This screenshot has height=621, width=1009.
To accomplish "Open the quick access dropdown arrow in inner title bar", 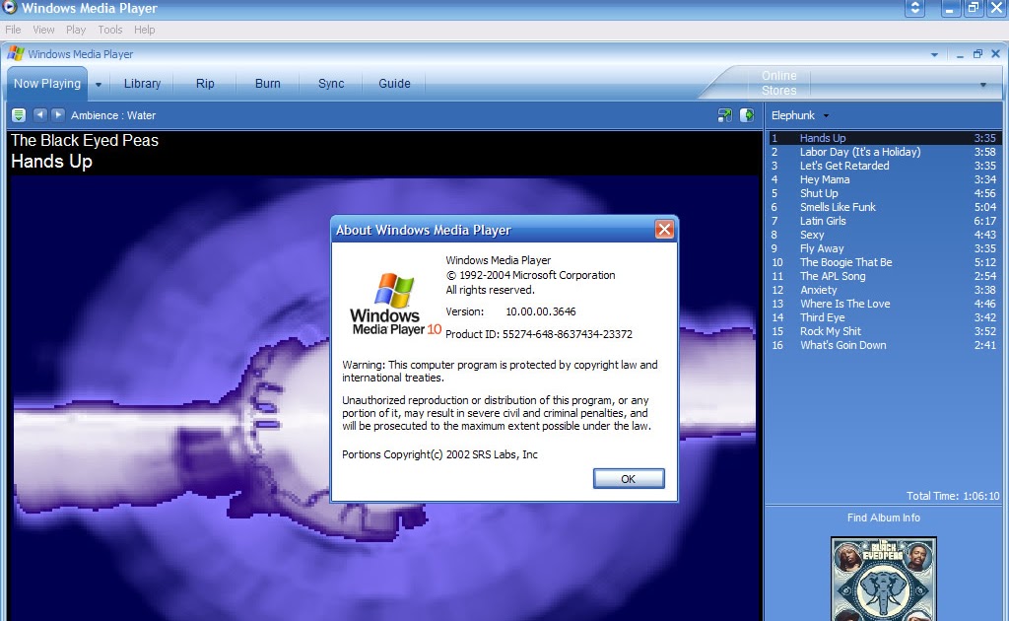I will pyautogui.click(x=934, y=54).
